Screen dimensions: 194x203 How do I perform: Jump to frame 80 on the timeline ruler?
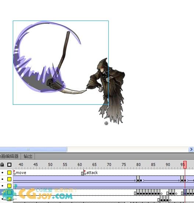pyautogui.click(x=139, y=165)
